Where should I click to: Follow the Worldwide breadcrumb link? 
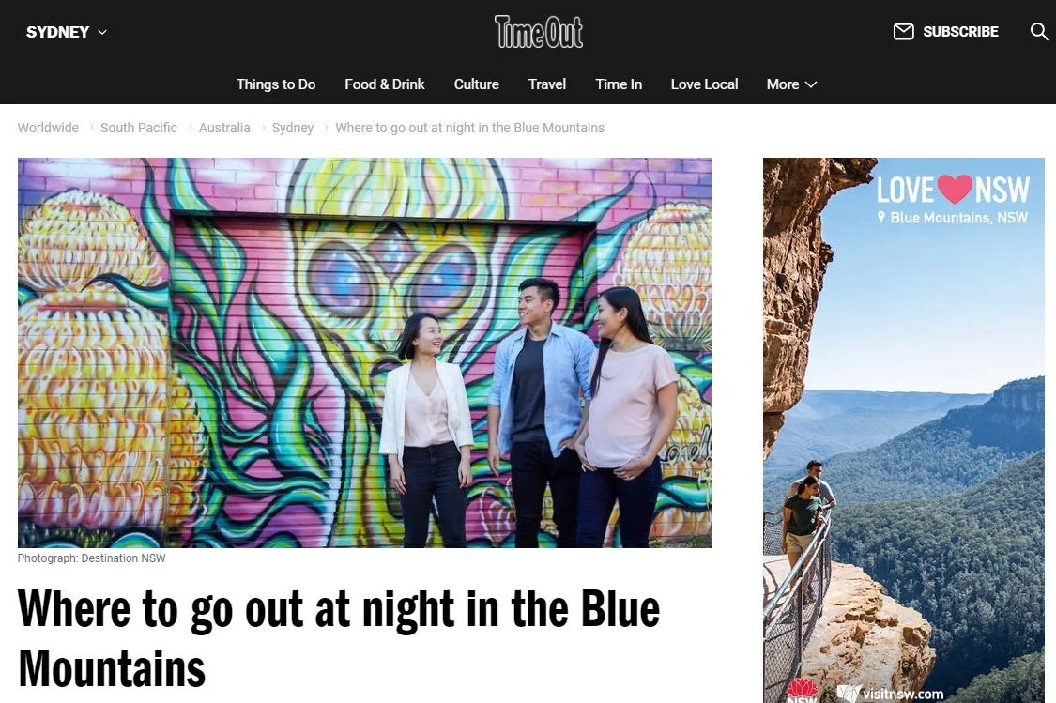48,128
